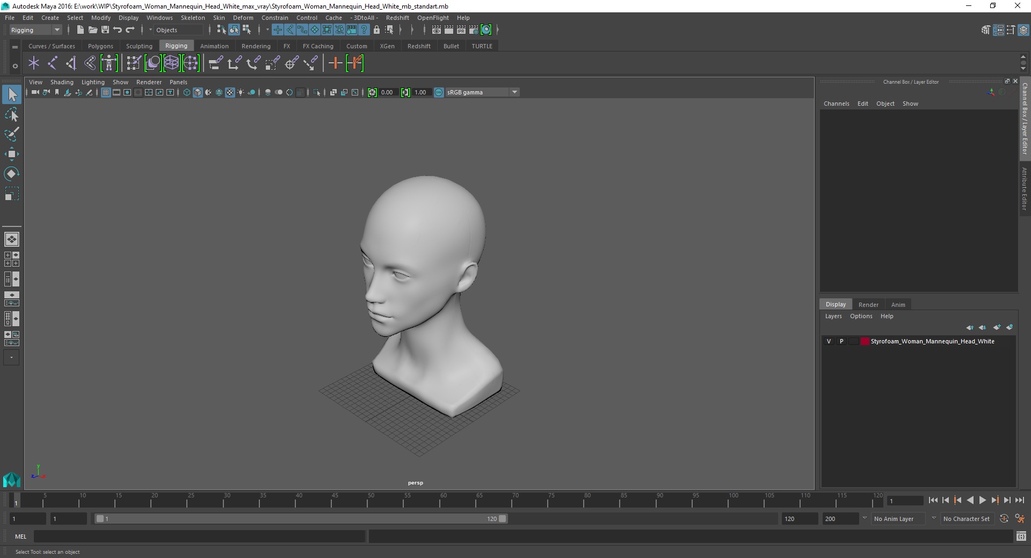
Task: Activate the Lasso Select tool
Action: pyautogui.click(x=12, y=115)
